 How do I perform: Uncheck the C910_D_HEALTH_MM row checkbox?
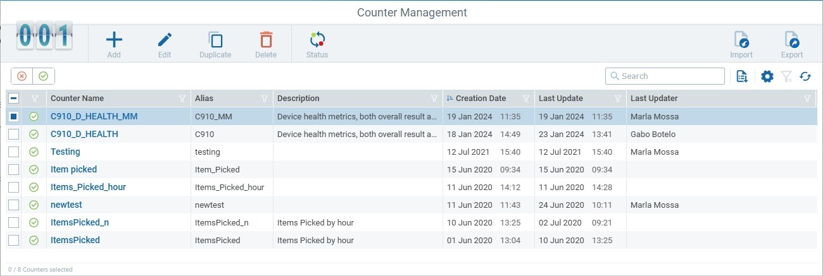coord(14,116)
